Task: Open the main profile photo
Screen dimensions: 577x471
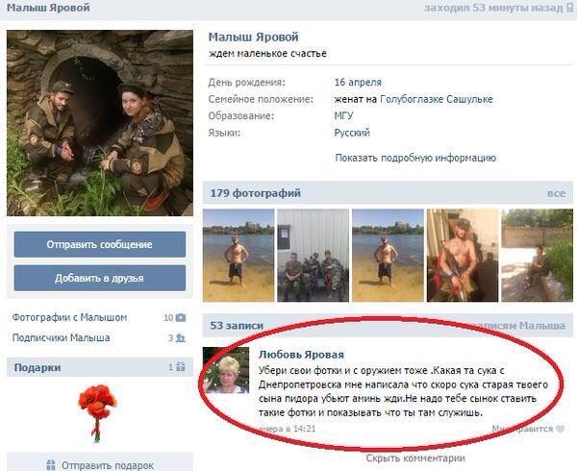Action: point(100,123)
